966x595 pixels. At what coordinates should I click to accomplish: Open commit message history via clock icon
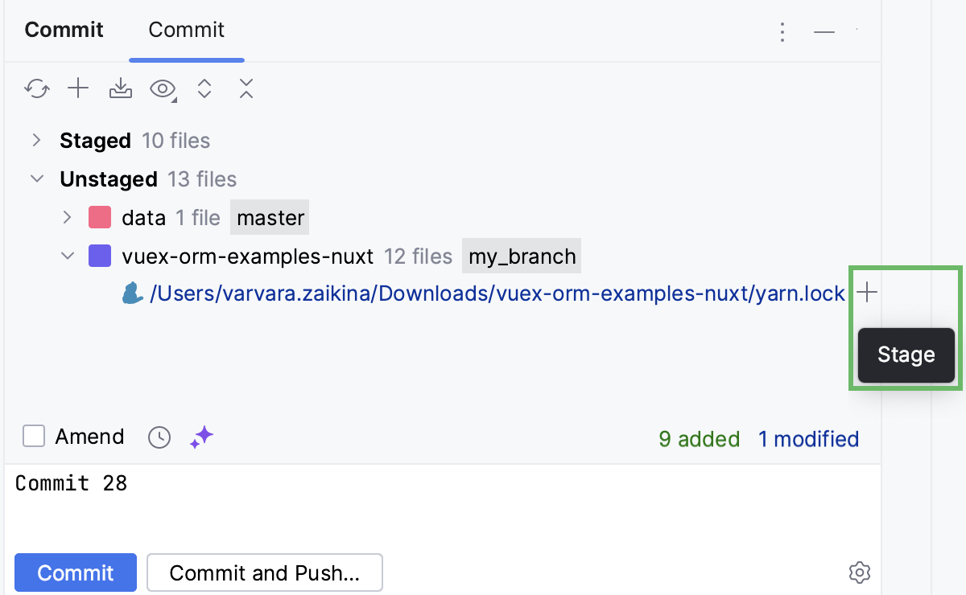159,437
